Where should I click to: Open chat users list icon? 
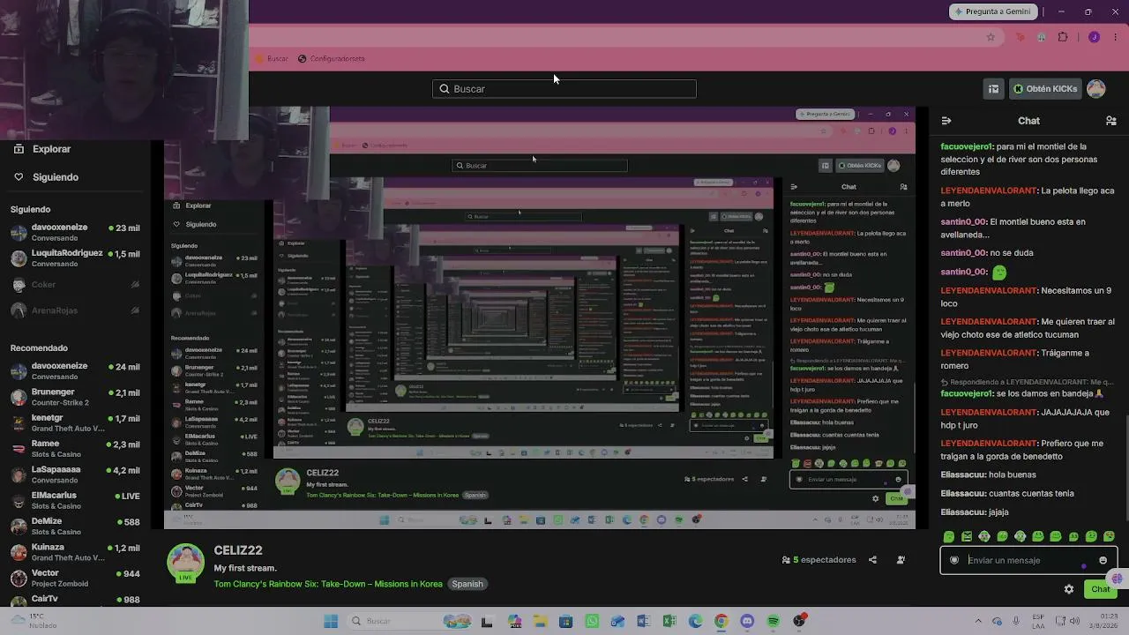[x=1111, y=121]
